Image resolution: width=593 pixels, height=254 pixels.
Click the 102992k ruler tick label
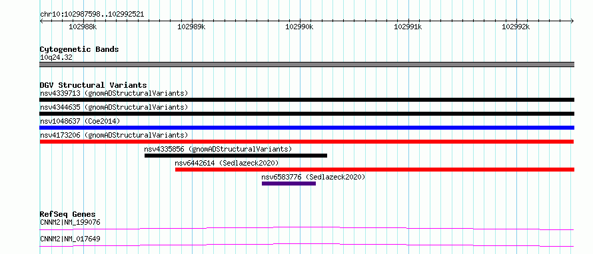(516, 27)
